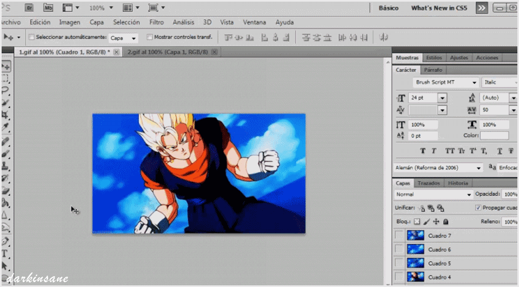Click lock position icon in Capas
Screen dimensions: 519x287
pyautogui.click(x=436, y=222)
